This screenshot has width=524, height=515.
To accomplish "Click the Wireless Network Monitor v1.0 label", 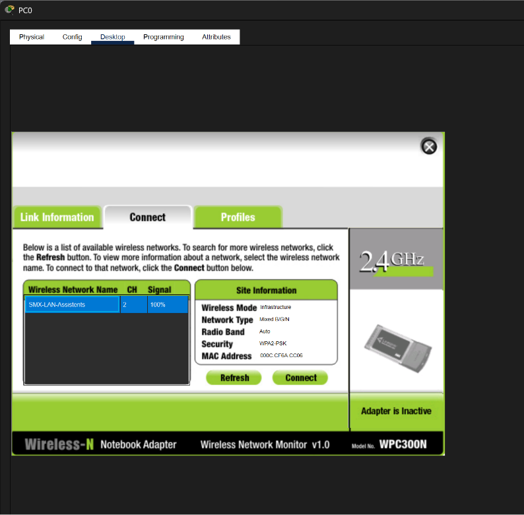I will 265,444.
